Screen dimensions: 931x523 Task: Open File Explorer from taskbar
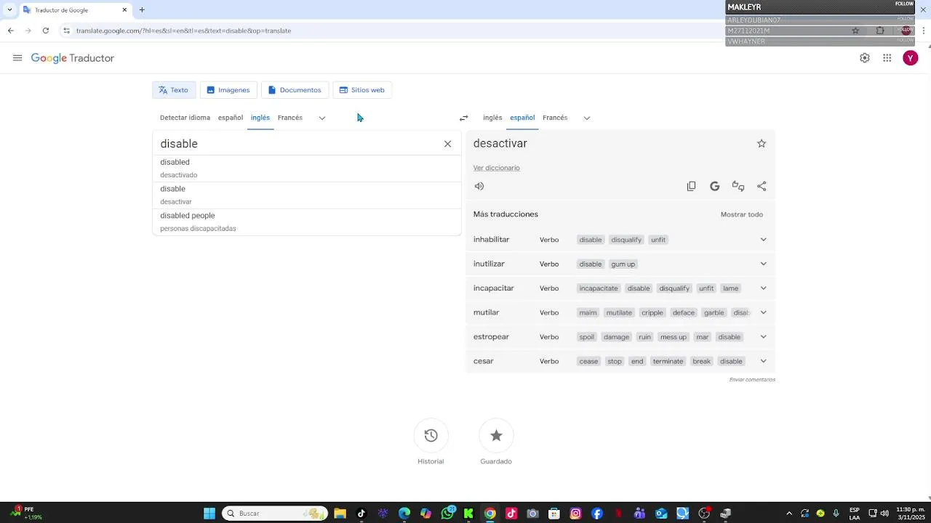point(340,514)
